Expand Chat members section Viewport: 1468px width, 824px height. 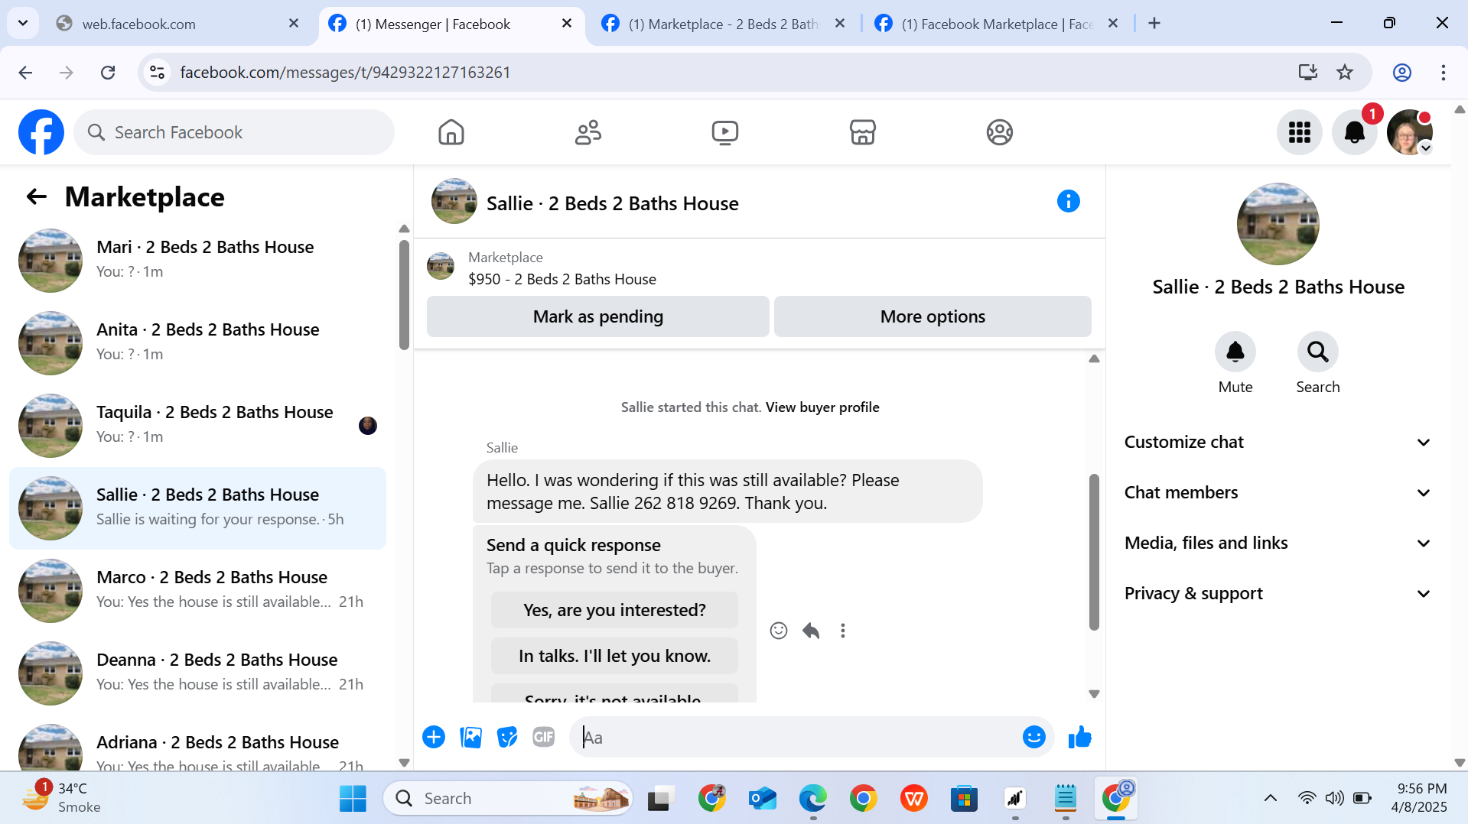tap(1277, 492)
